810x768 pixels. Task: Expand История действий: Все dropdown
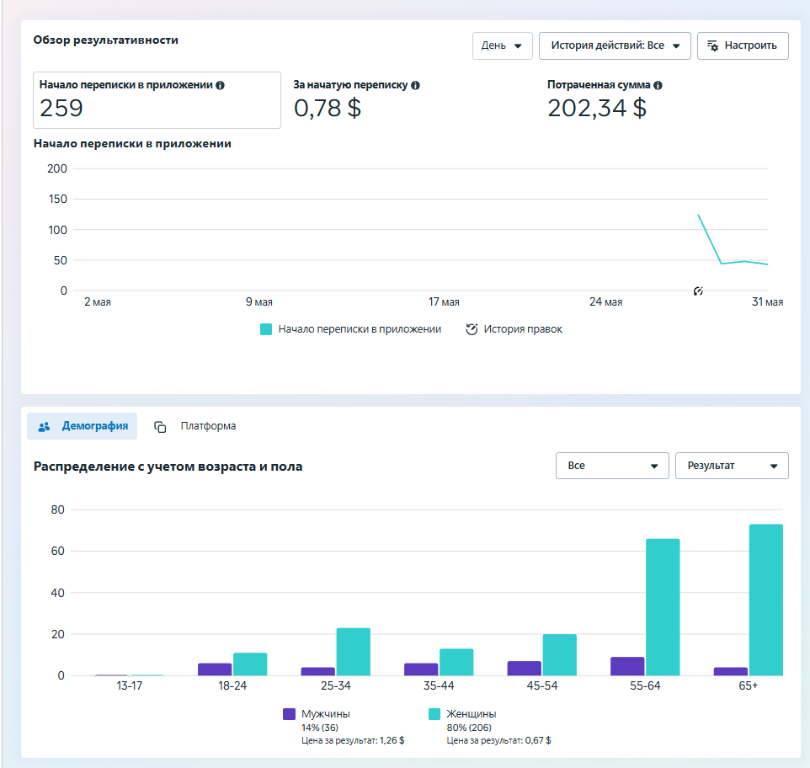pyautogui.click(x=615, y=46)
